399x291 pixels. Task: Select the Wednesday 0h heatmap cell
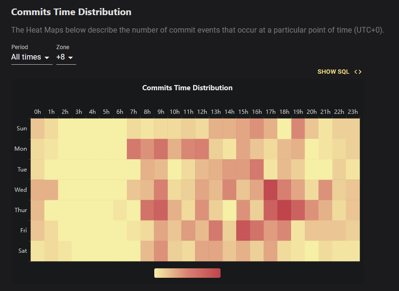pyautogui.click(x=38, y=190)
